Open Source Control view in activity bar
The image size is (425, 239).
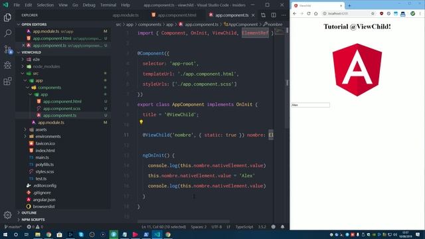[7, 49]
